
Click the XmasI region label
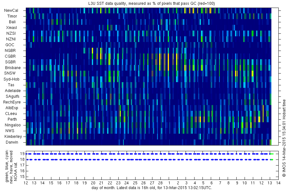(11, 28)
